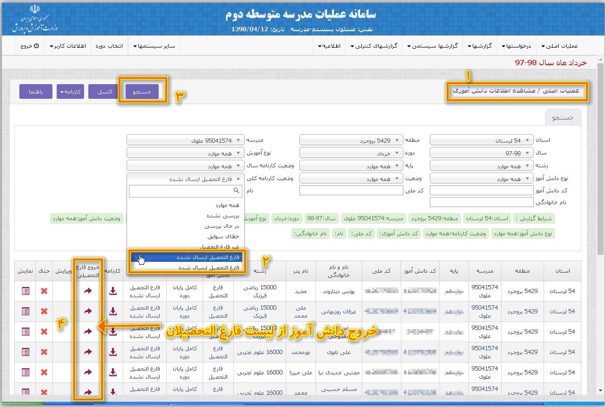The height and width of the screenshot is (407, 605).
Task: Expand the school (مدرسه) dropdown
Action: (185, 140)
